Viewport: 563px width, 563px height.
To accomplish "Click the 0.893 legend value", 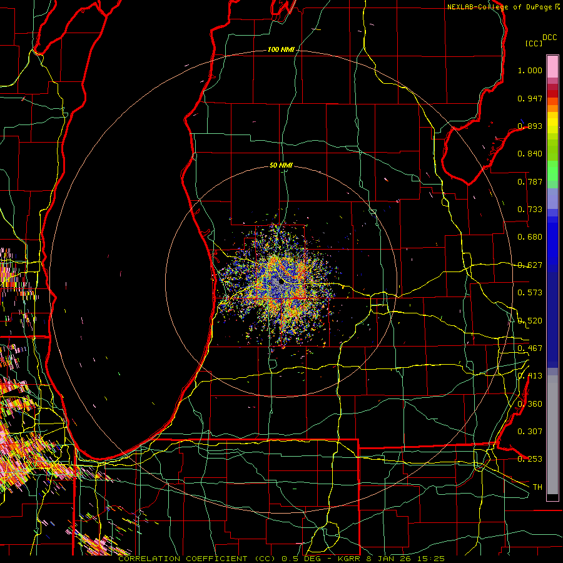I will click(530, 126).
